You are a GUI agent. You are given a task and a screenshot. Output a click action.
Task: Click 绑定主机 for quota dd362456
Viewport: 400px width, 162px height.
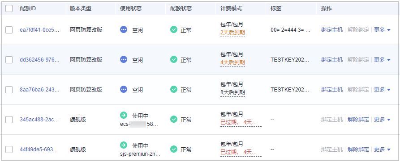(x=332, y=60)
